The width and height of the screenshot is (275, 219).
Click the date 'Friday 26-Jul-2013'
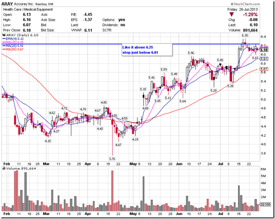click(x=242, y=10)
